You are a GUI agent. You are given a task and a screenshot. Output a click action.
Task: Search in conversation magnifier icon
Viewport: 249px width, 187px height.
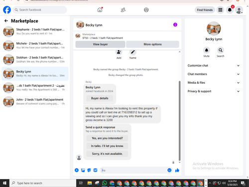click(221, 50)
